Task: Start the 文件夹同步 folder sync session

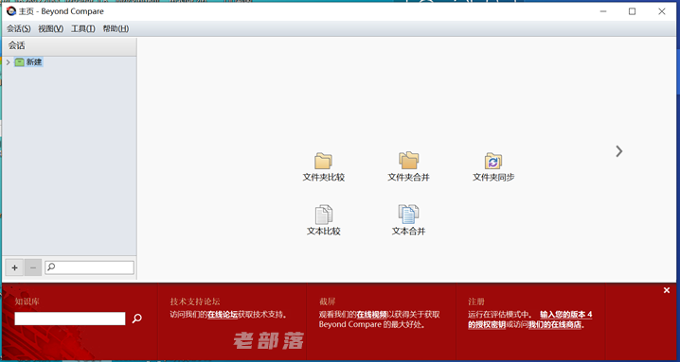Action: coord(493,166)
